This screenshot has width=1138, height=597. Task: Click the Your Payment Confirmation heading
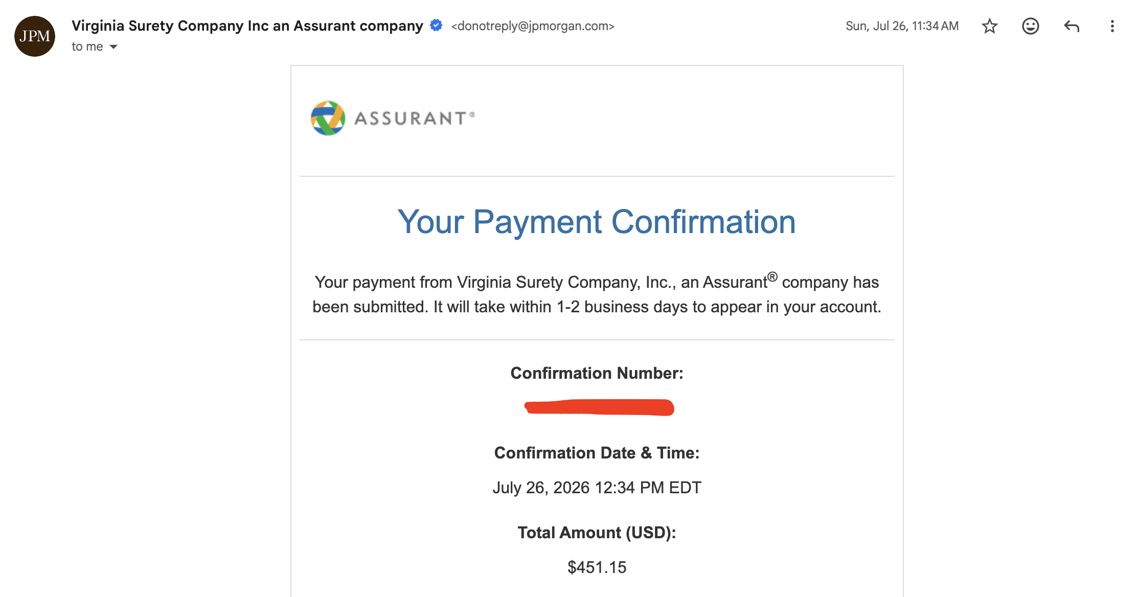(x=597, y=222)
